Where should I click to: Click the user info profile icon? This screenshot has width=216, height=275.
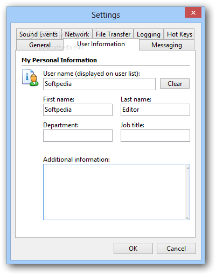coord(30,78)
